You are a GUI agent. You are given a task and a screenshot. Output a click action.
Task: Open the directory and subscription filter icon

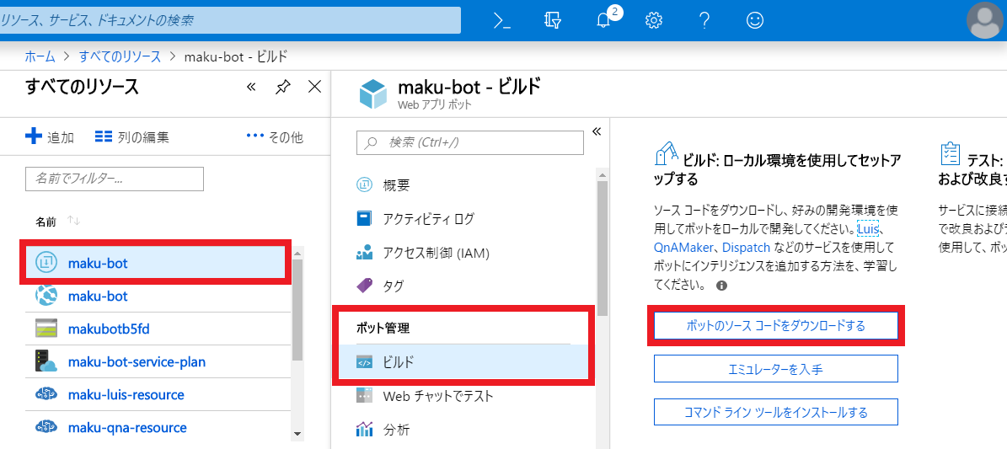[552, 20]
